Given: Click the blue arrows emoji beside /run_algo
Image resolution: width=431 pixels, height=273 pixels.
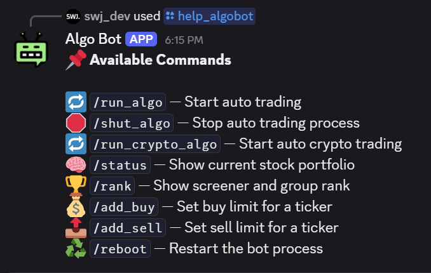Looking at the screenshot, I should [x=76, y=102].
